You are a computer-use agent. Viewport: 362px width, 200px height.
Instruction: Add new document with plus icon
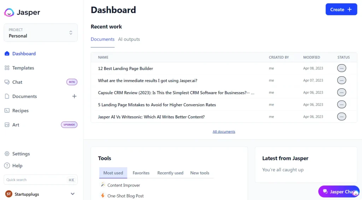coord(74,96)
